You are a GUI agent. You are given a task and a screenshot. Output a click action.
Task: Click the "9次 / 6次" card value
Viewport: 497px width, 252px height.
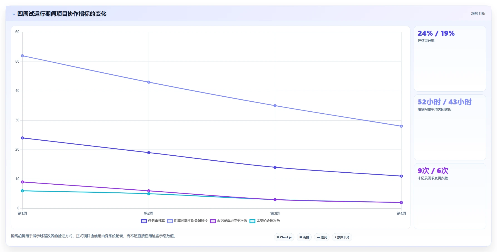pyautogui.click(x=433, y=171)
